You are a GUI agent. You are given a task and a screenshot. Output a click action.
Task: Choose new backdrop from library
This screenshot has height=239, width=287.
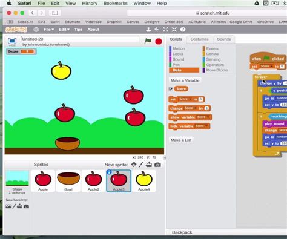tap(8, 206)
